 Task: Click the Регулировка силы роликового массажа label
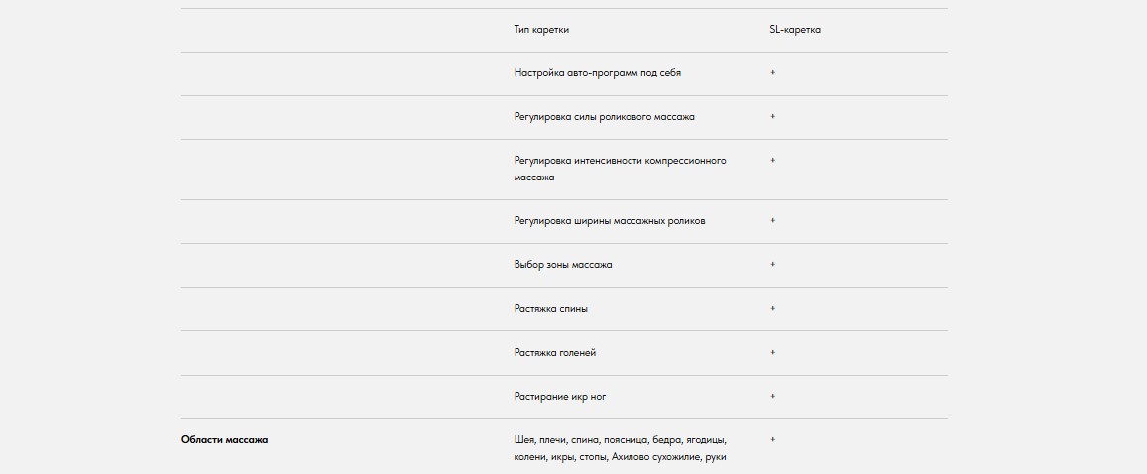pyautogui.click(x=604, y=117)
